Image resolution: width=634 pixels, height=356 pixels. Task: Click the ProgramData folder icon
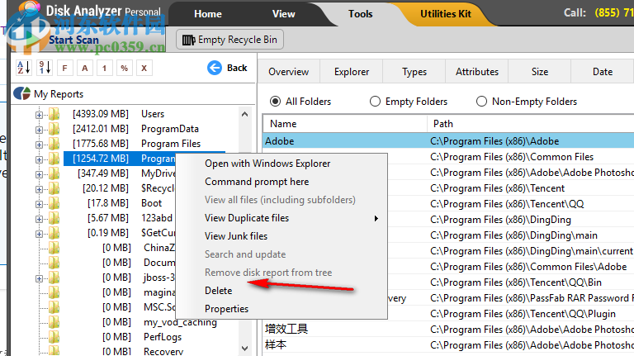[x=54, y=129]
